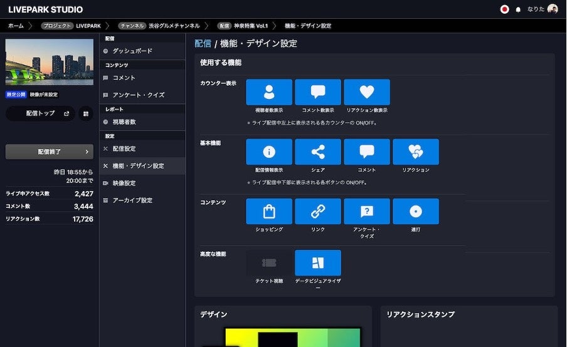Image resolution: width=567 pixels, height=347 pixels.
Task: Toggle the 視聴者数表示 viewer counter tile
Action: coord(269,92)
